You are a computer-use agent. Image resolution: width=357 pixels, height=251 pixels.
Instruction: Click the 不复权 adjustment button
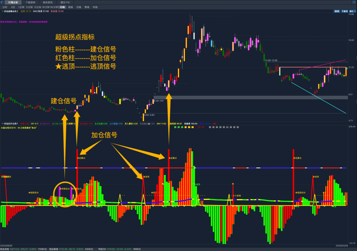point(345,11)
